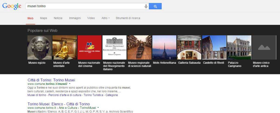Select the Web tab
The image size is (280, 113).
click(30, 18)
